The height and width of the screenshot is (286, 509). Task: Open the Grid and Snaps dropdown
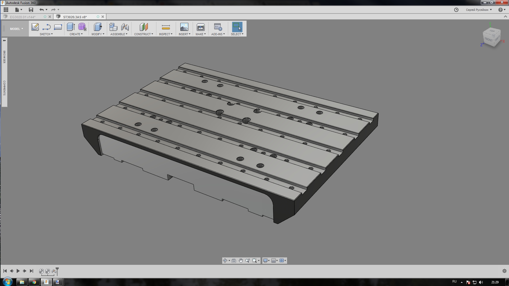[275, 261]
